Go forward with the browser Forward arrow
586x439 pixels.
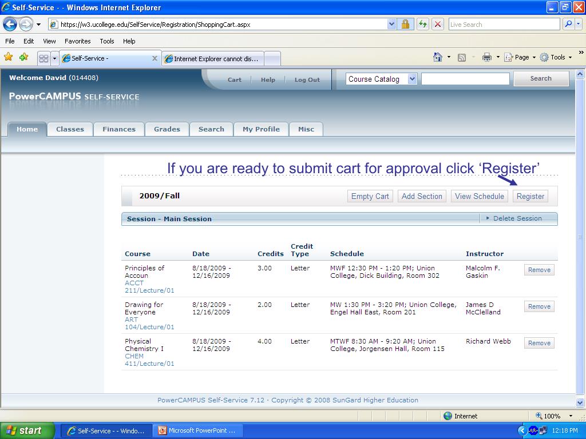[x=26, y=25]
